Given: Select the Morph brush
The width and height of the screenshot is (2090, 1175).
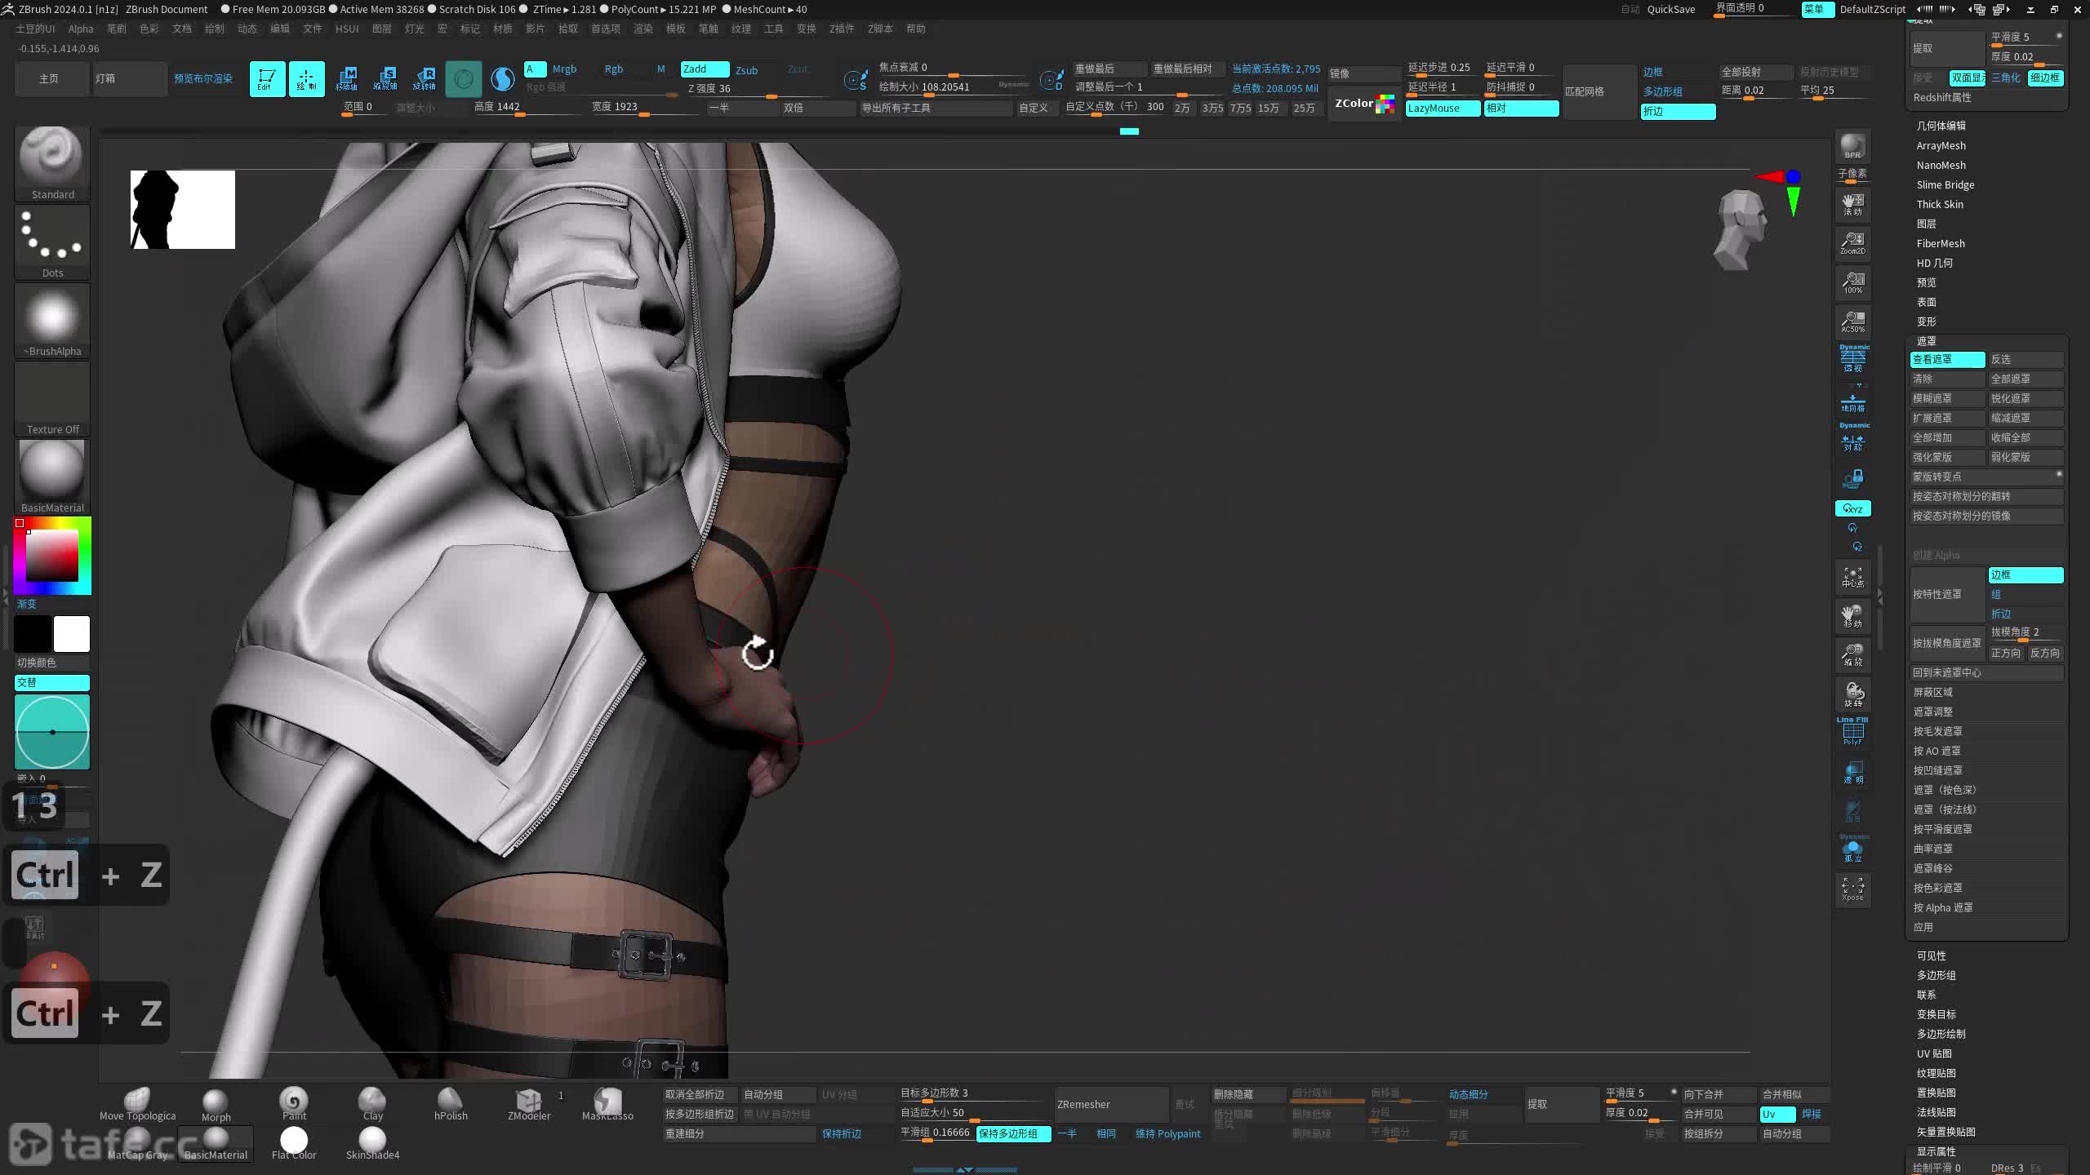Looking at the screenshot, I should 216,1104.
